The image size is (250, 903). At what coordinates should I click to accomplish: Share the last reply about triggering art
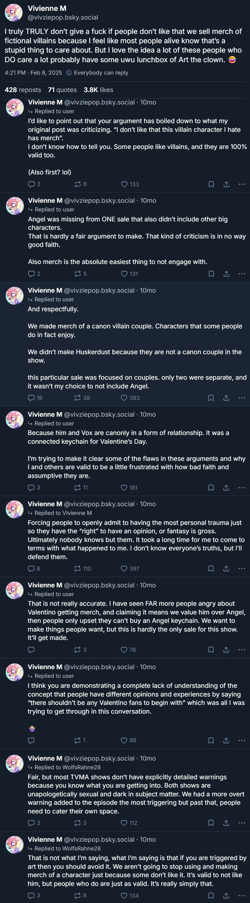pyautogui.click(x=226, y=896)
